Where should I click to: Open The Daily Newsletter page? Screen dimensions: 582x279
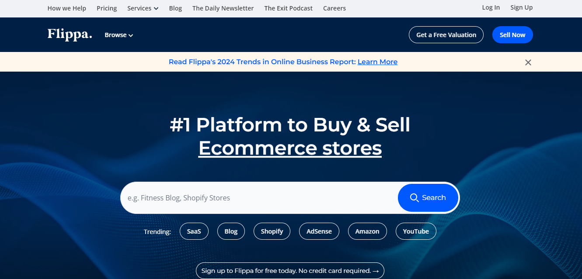223,8
